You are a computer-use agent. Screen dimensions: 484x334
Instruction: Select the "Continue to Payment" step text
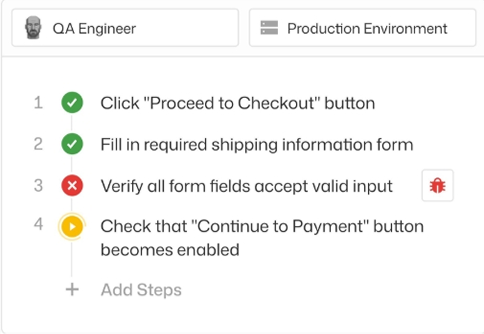pyautogui.click(x=262, y=226)
